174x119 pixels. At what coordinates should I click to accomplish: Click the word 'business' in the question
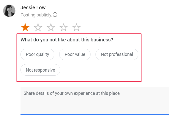click(x=102, y=40)
